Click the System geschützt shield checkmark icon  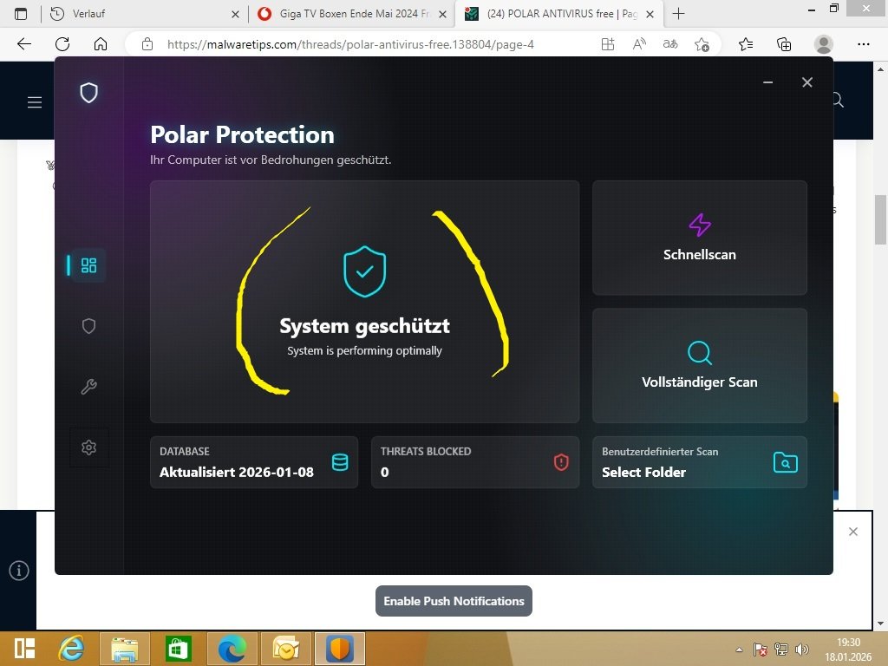click(365, 271)
